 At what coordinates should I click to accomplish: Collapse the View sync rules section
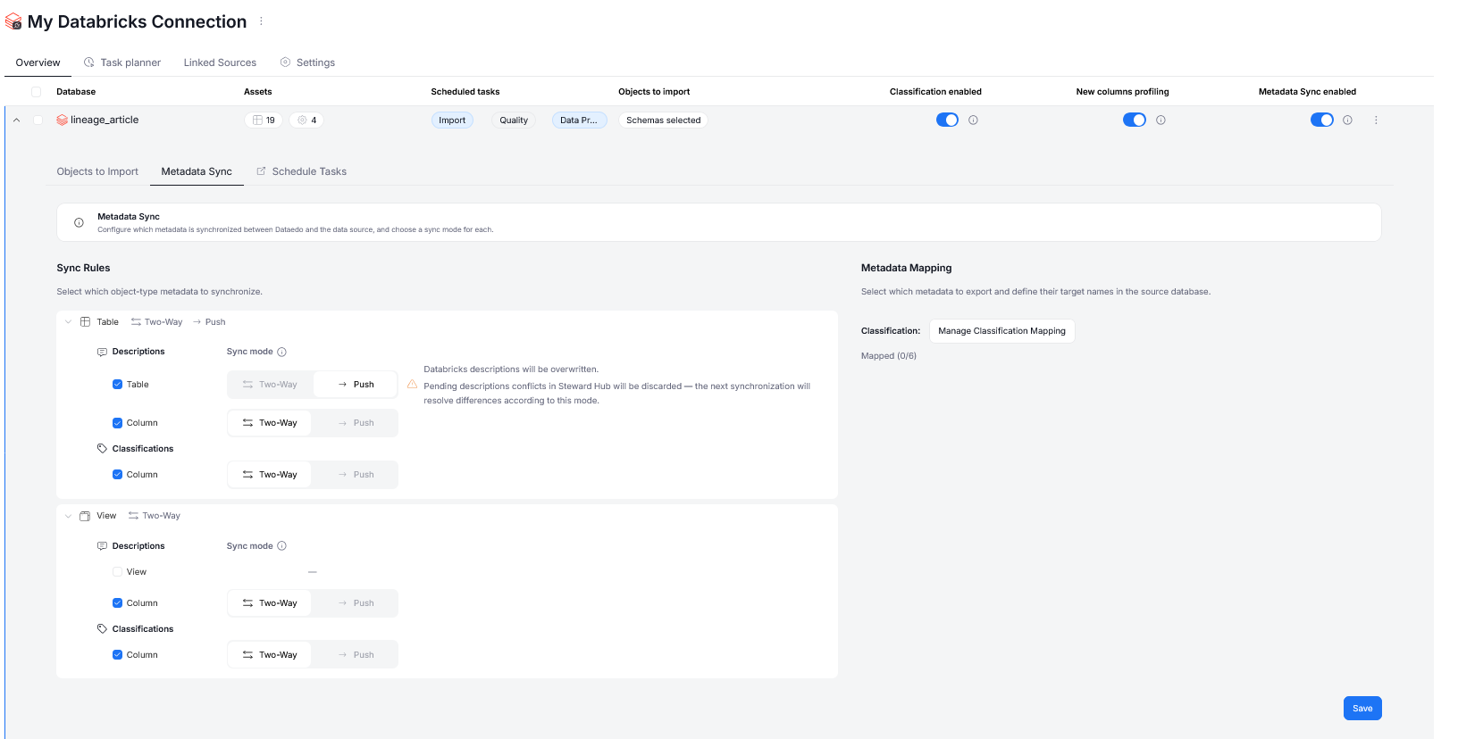tap(68, 516)
